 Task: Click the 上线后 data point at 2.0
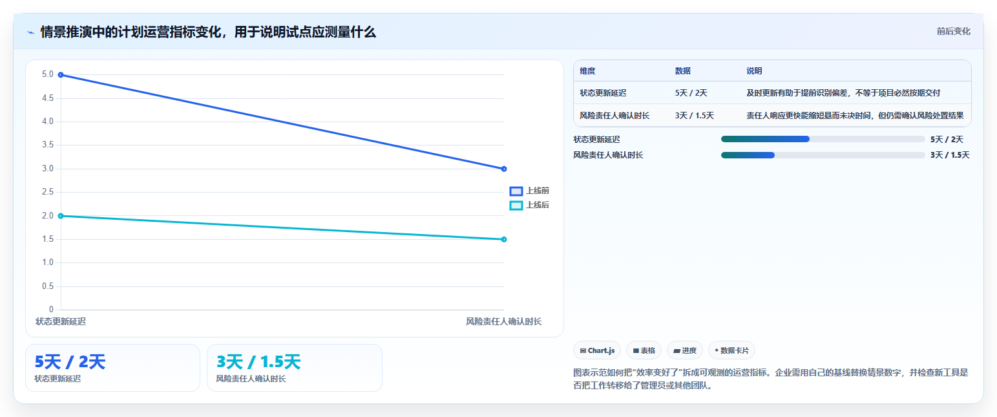point(61,216)
